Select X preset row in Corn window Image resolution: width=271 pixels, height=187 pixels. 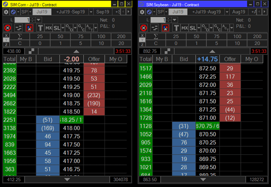pos(6,35)
